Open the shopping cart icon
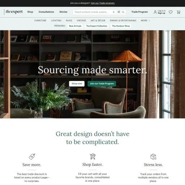The height and width of the screenshot is (185, 185). click(178, 12)
